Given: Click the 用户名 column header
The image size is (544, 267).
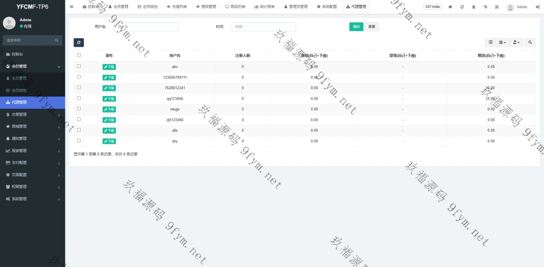Looking at the screenshot, I should point(175,56).
